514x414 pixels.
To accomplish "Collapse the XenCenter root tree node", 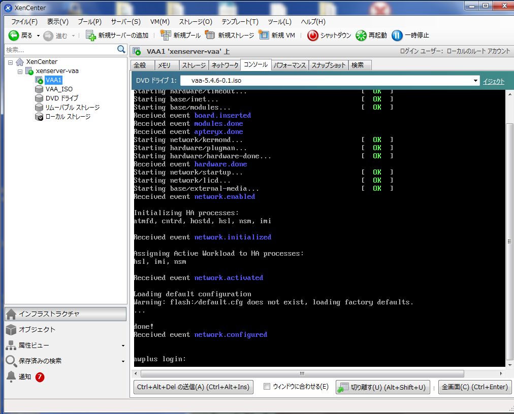I will click(11, 62).
